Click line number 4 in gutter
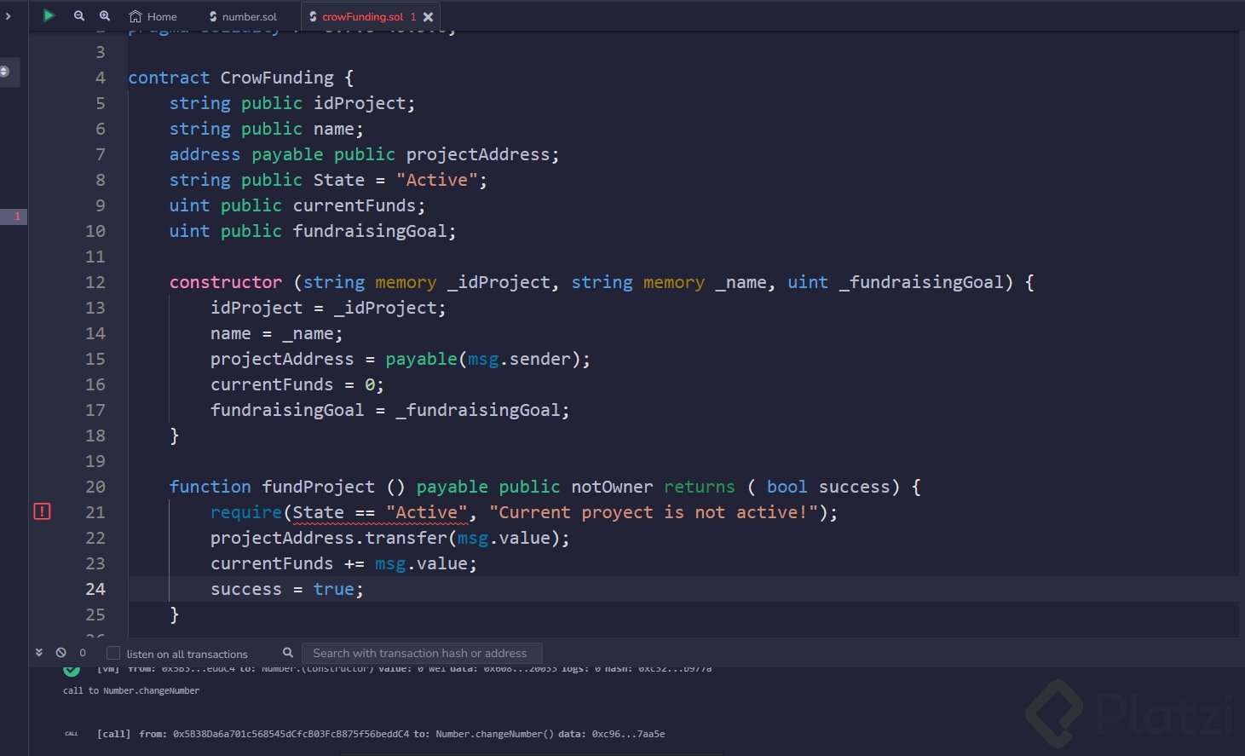The width and height of the screenshot is (1245, 756). 101,78
